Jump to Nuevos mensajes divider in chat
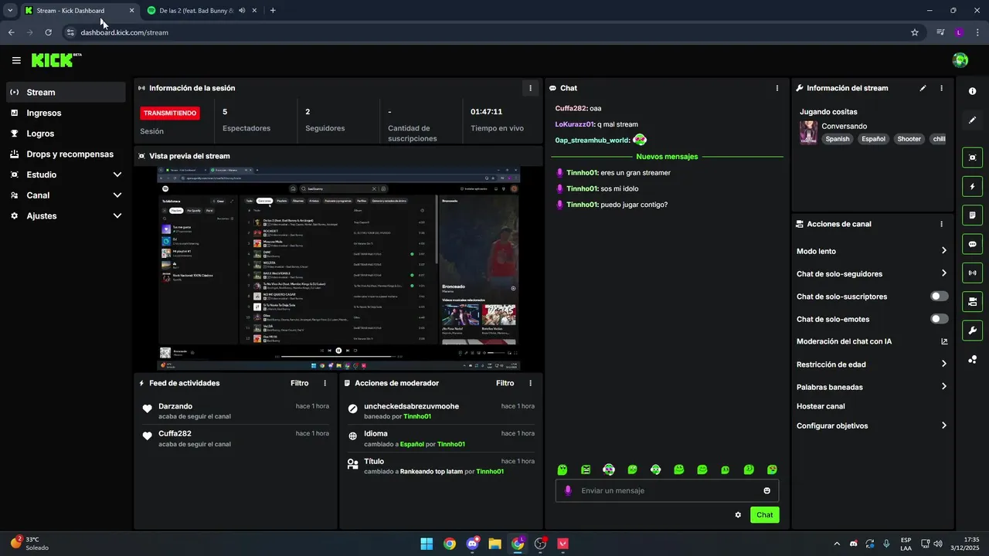The image size is (989, 556). pos(667,157)
